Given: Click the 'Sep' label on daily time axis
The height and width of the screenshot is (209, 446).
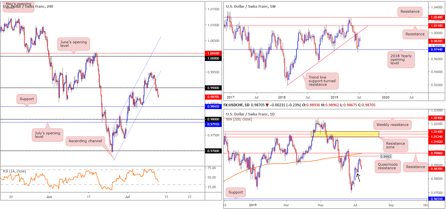Looking at the screenshot, I should [391, 205].
